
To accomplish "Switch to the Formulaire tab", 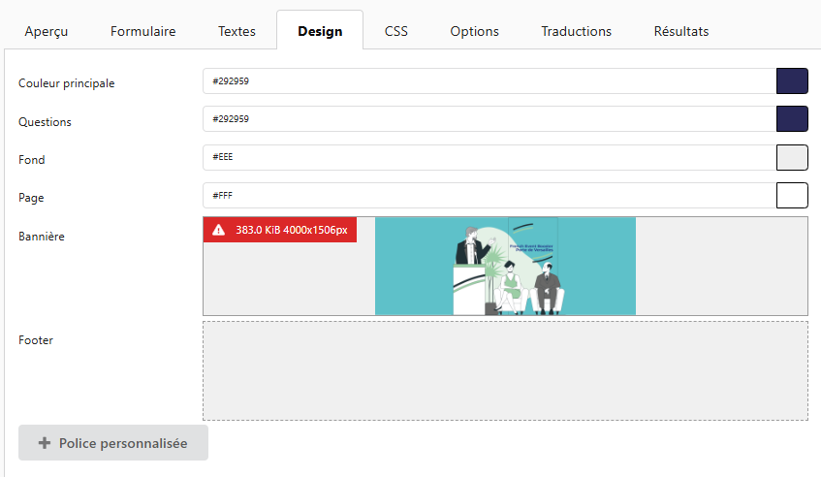I will coord(143,31).
